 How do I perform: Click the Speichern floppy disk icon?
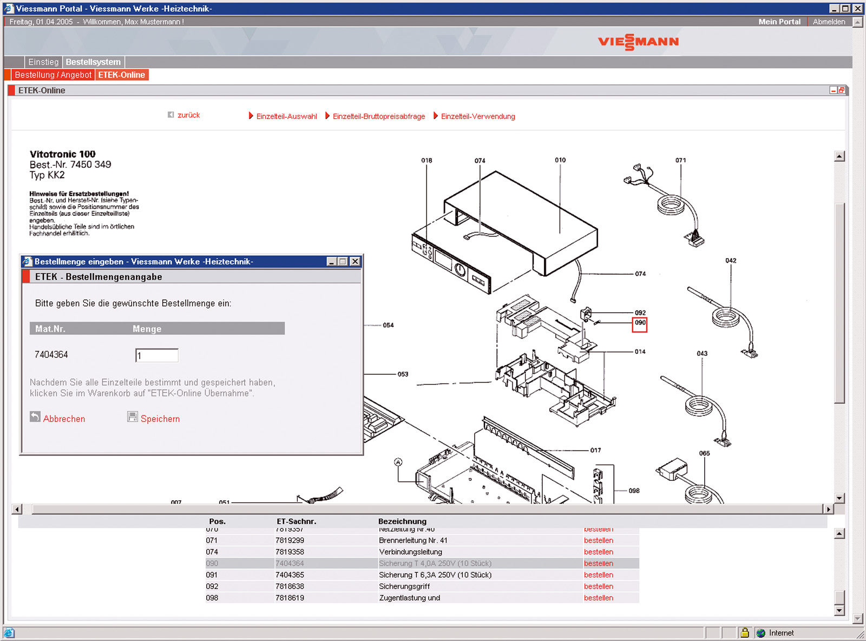click(133, 417)
